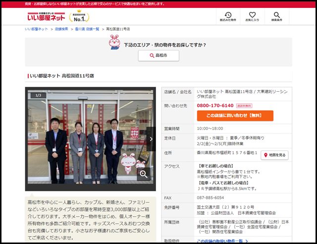Open the map with 地図を見る button

coord(274,155)
